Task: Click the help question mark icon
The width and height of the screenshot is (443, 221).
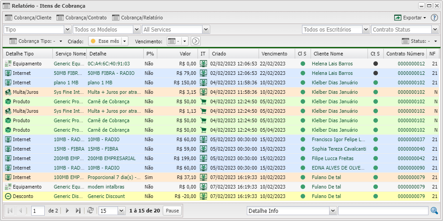Action: [x=434, y=18]
